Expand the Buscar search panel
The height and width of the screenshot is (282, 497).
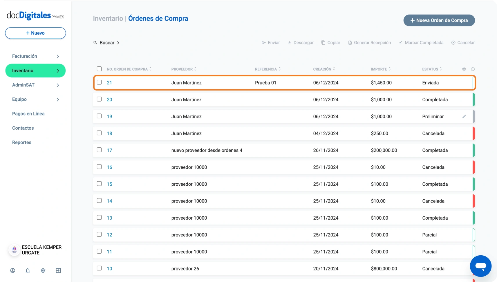(106, 43)
